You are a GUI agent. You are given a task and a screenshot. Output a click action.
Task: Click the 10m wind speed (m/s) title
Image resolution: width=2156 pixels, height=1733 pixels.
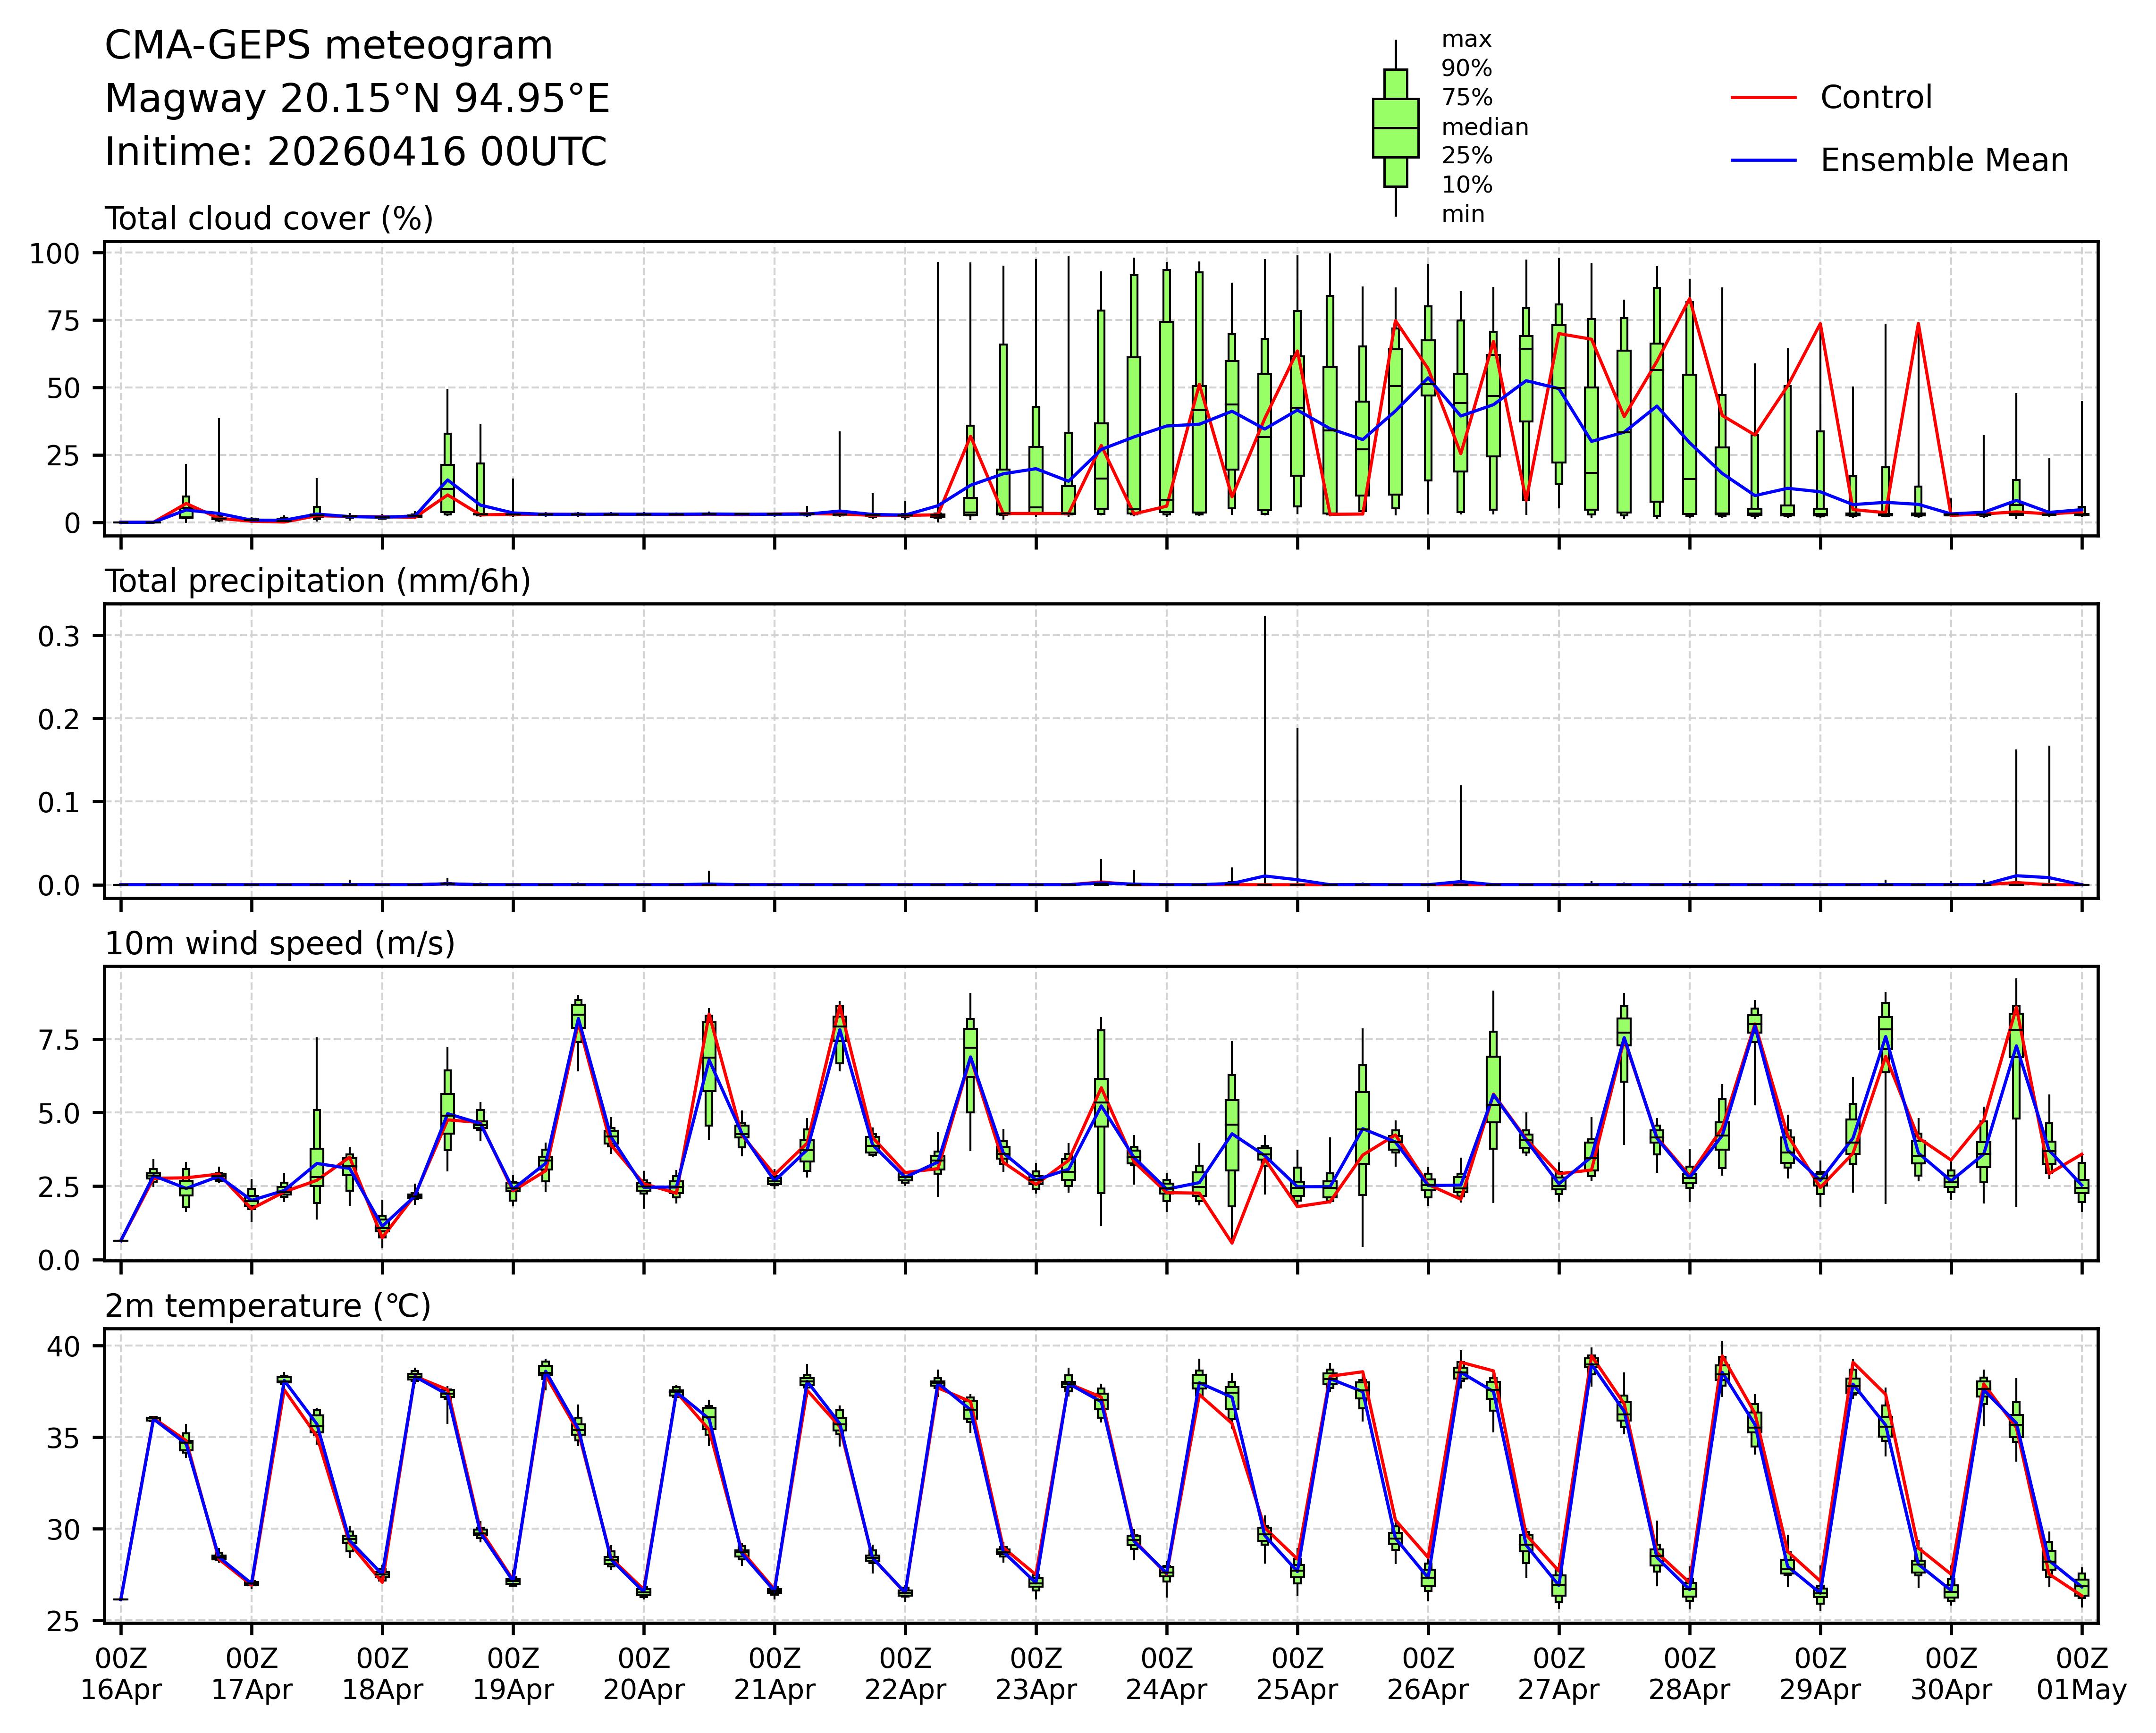(280, 943)
